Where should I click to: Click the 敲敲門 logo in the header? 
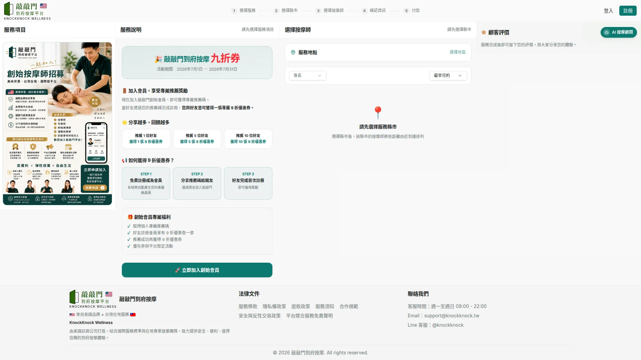[27, 11]
